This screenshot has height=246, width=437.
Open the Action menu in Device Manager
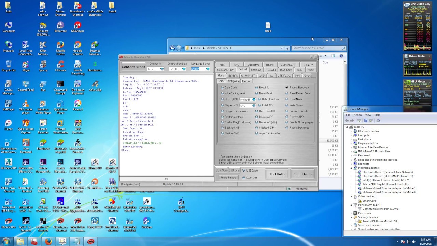coord(357,115)
